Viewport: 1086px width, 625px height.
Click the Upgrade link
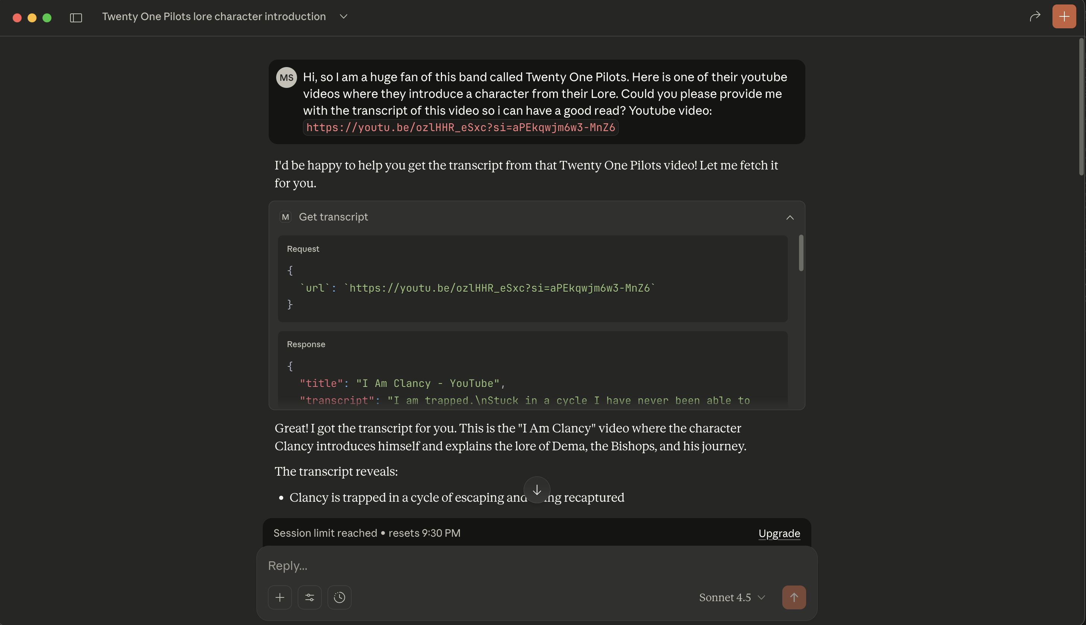(x=779, y=533)
